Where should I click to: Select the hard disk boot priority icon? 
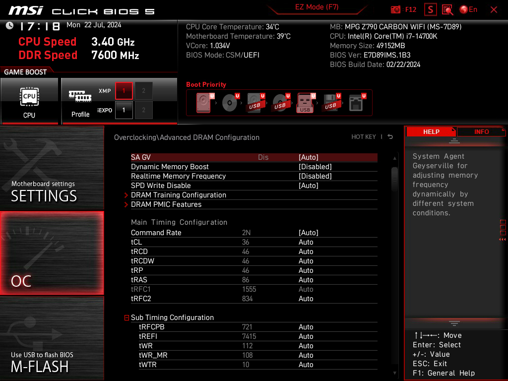[x=203, y=103]
